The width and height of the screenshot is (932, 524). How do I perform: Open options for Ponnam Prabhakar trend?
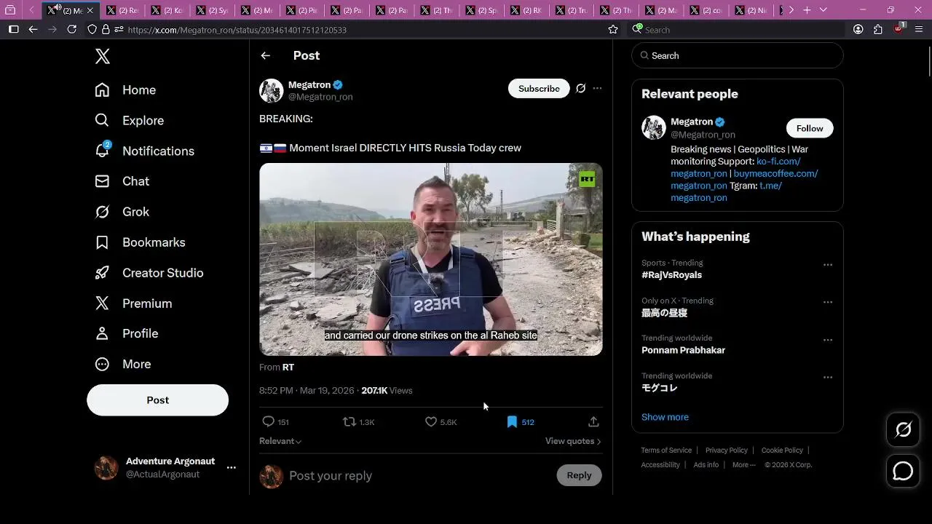[828, 340]
